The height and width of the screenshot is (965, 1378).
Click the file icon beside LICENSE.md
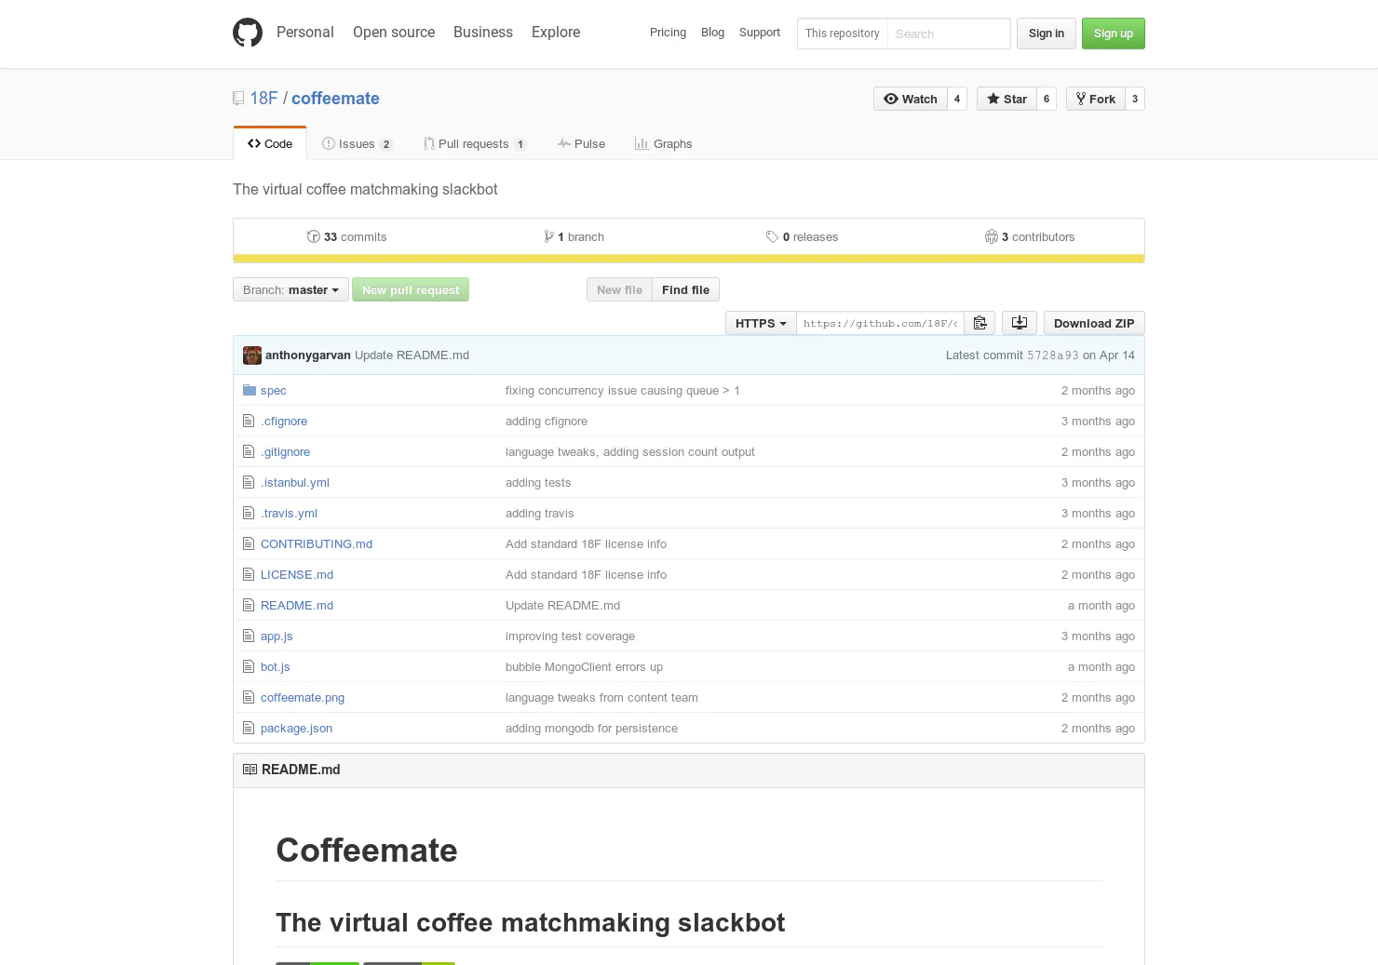point(249,574)
